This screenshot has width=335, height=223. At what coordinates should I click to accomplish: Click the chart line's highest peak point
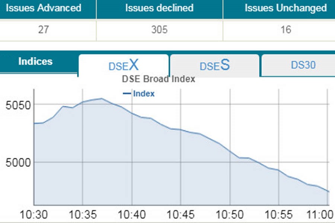101,98
